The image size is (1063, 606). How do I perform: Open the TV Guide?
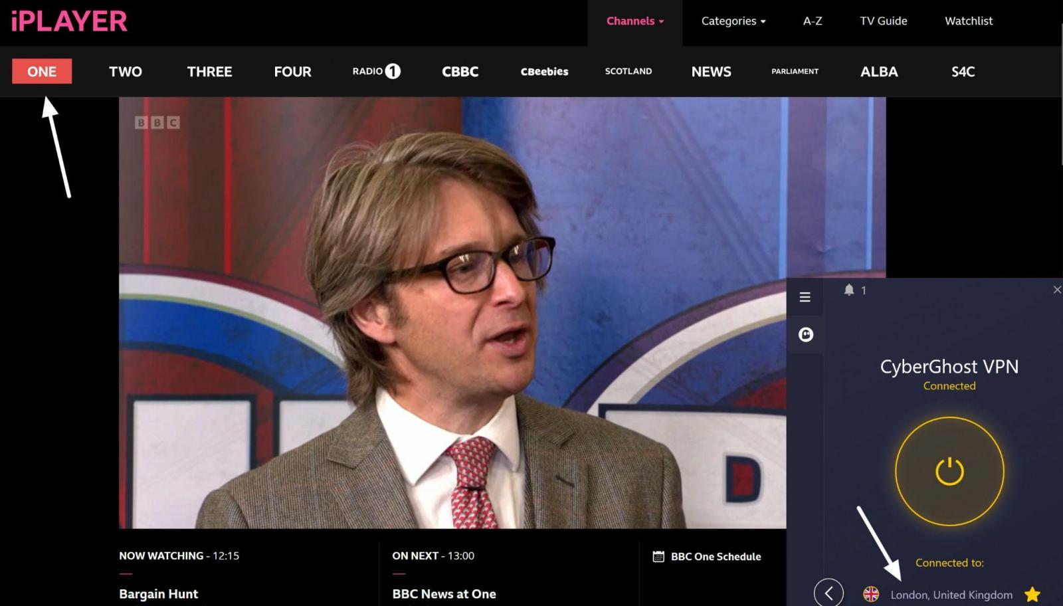884,21
